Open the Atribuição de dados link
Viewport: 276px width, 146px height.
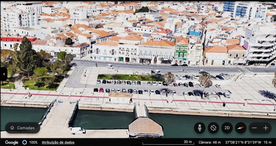[x=58, y=142]
